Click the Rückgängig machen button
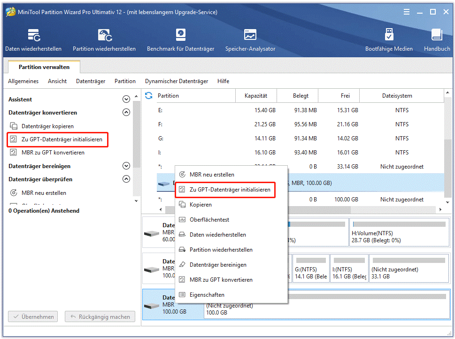Viewport: 455px width, 339px height. (100, 316)
